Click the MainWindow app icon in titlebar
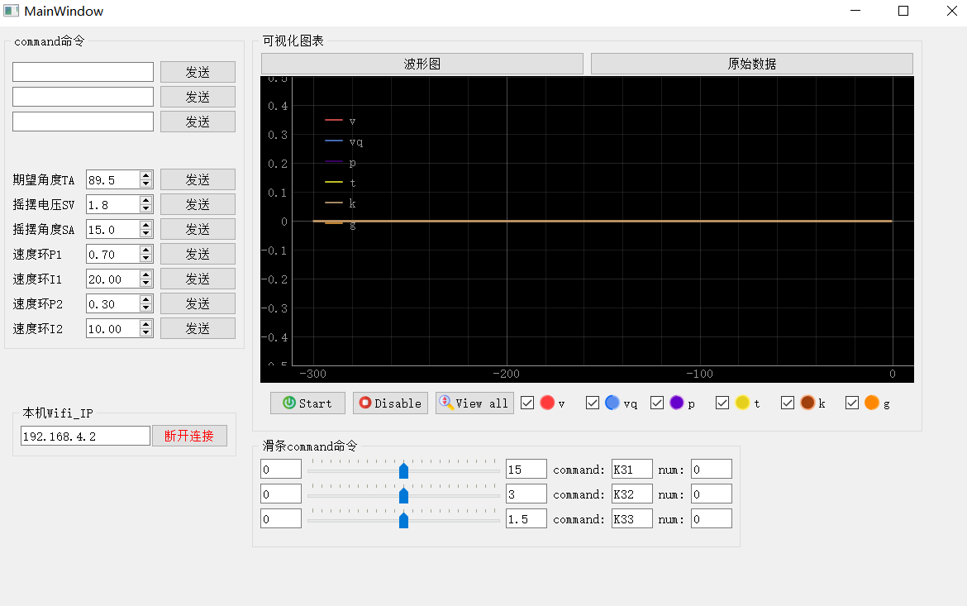 (11, 11)
